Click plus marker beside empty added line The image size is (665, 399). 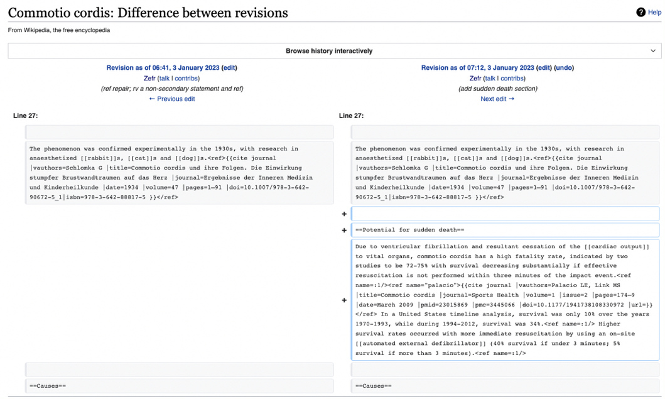click(344, 214)
